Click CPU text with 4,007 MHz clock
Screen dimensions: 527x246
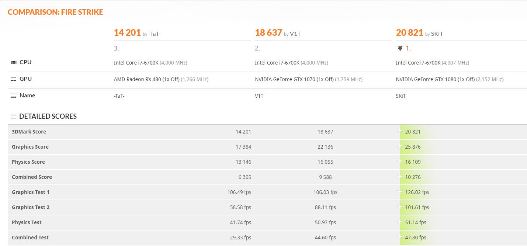coord(433,63)
